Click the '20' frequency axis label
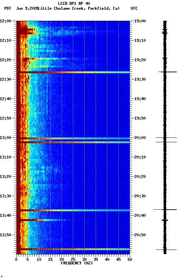This screenshot has width=179, height=280. click(x=62, y=260)
